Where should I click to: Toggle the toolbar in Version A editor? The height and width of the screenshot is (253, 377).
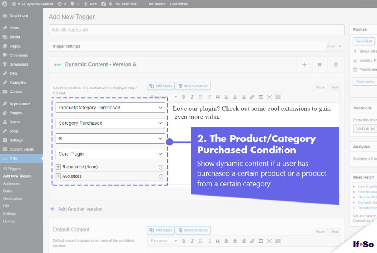(278, 97)
